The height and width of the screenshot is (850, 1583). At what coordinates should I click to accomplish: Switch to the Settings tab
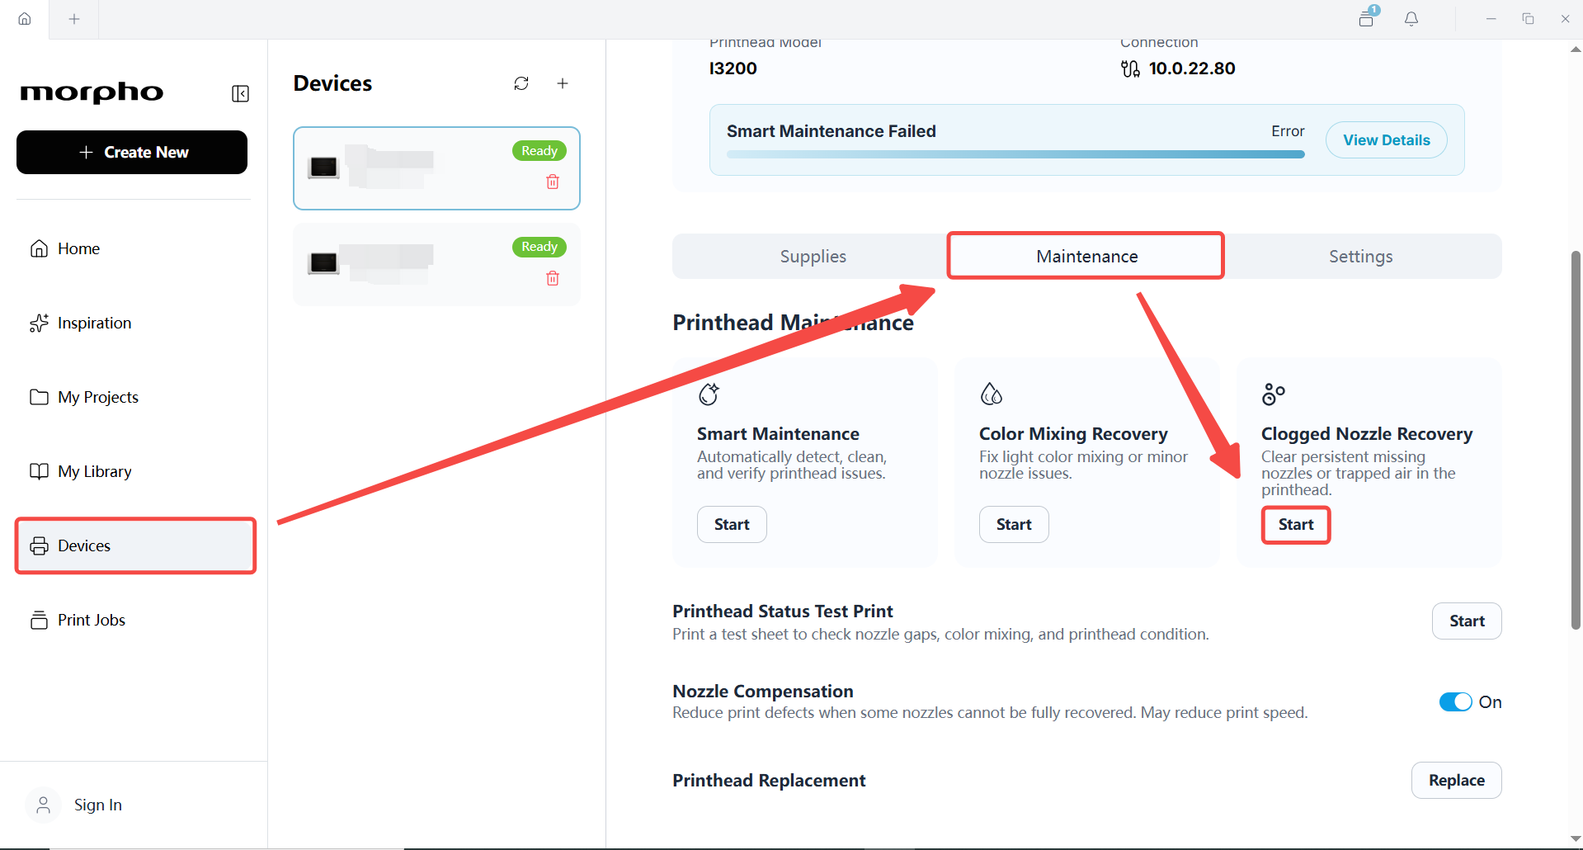1361,257
